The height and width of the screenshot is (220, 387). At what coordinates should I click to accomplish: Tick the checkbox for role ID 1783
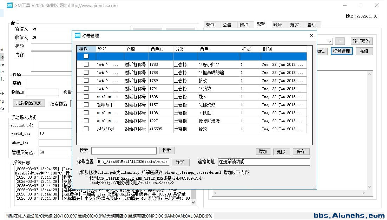click(86, 64)
